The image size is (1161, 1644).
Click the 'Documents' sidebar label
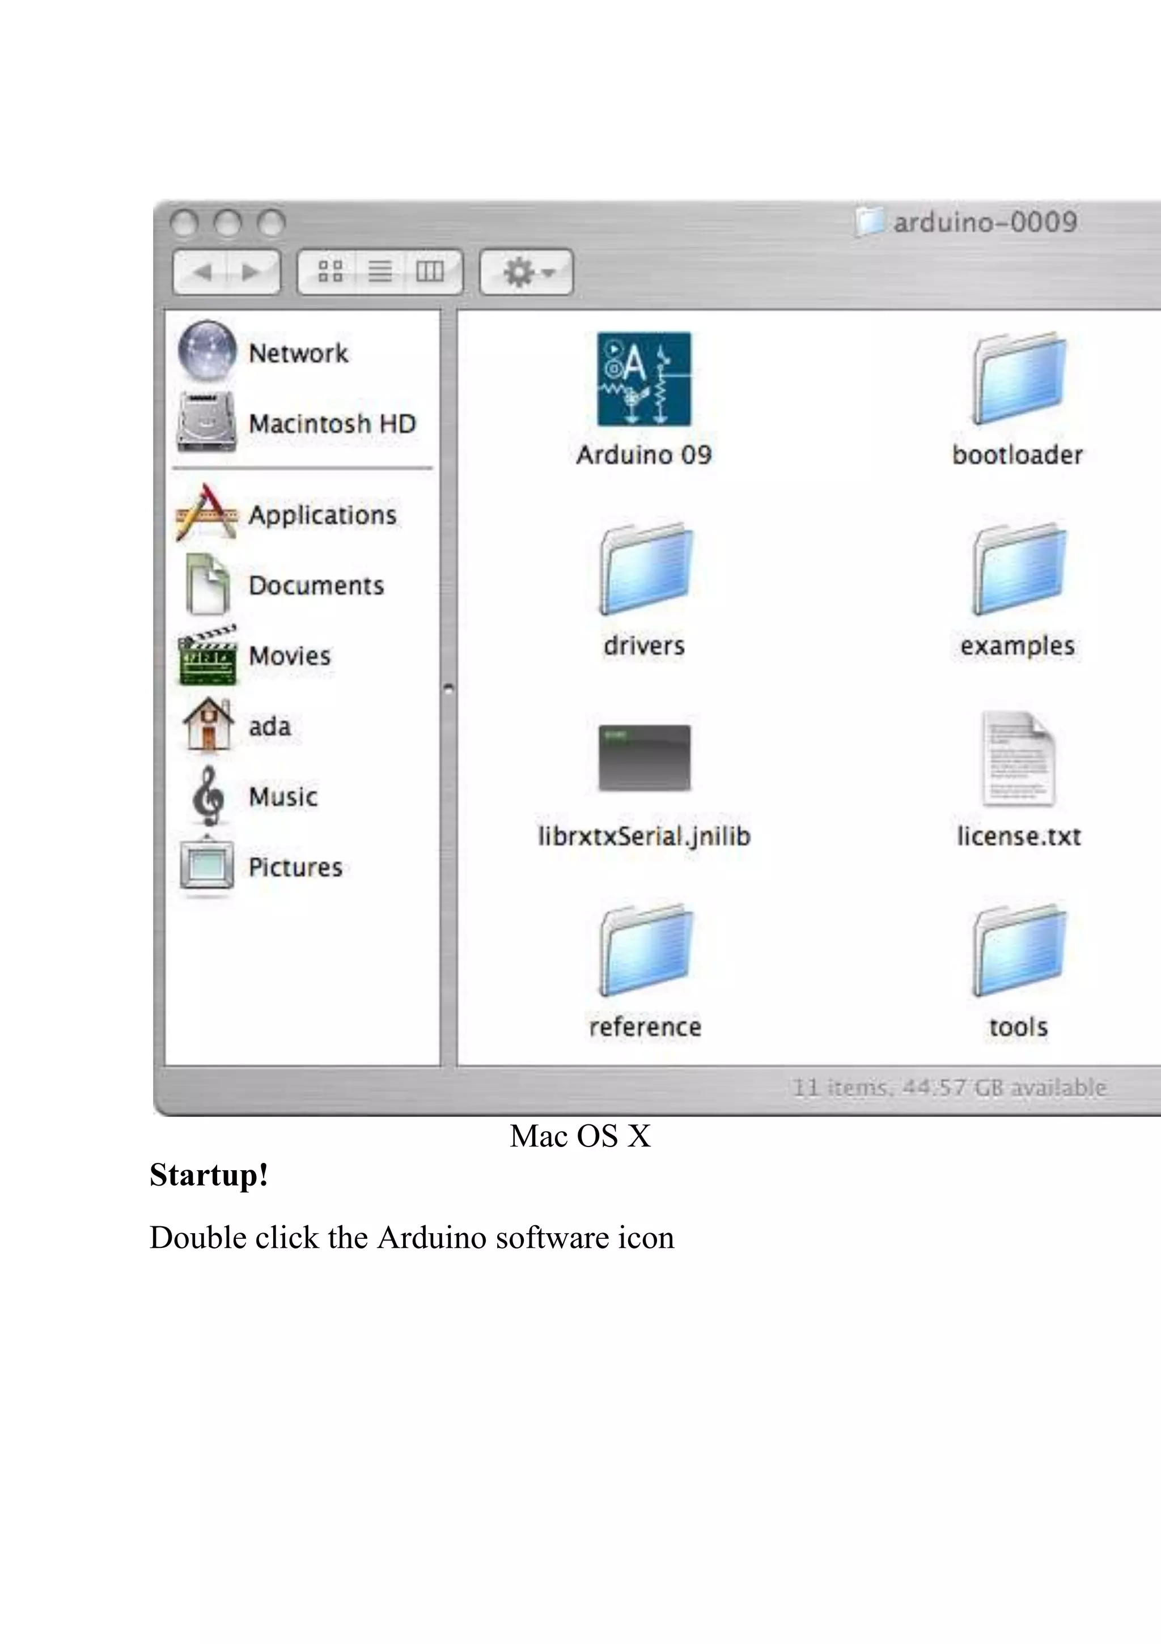pyautogui.click(x=316, y=586)
